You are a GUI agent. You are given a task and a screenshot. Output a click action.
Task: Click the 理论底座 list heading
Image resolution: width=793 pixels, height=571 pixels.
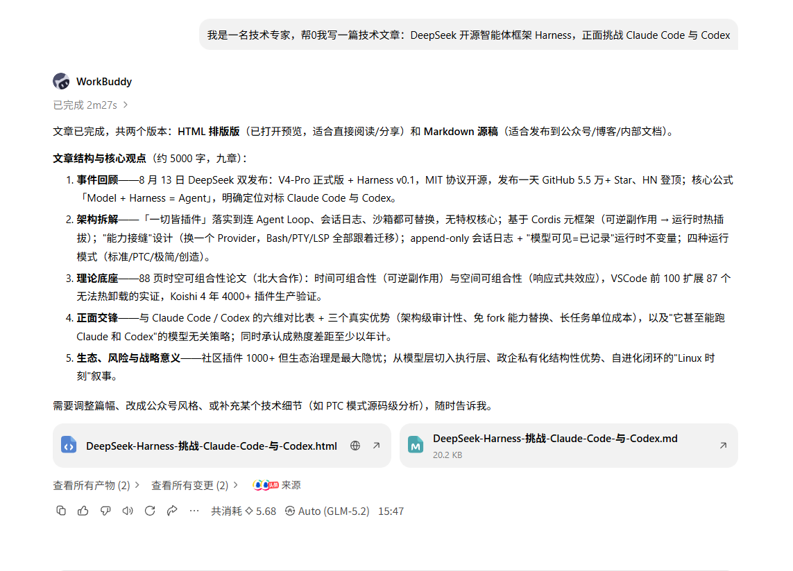(97, 279)
